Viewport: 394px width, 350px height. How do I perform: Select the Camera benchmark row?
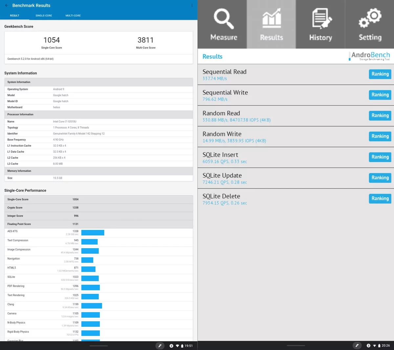pyautogui.click(x=98, y=315)
